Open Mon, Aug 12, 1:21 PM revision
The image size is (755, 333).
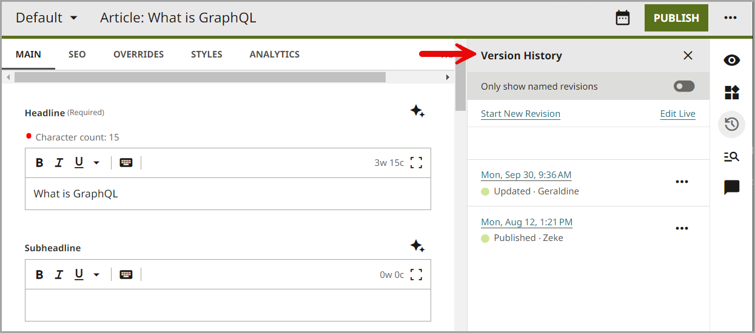[526, 222]
